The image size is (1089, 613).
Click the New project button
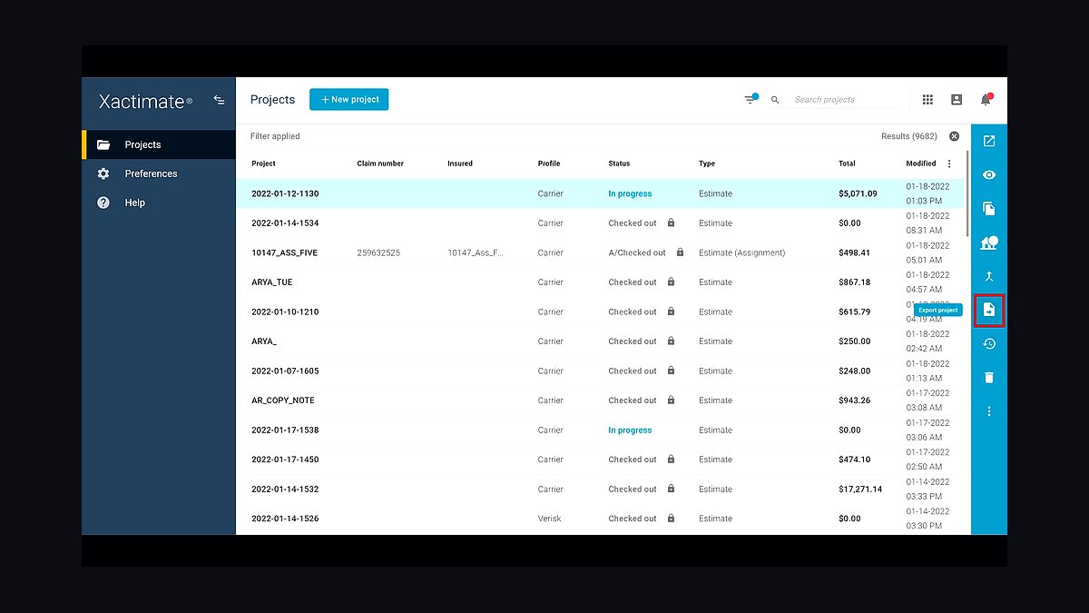pyautogui.click(x=349, y=99)
